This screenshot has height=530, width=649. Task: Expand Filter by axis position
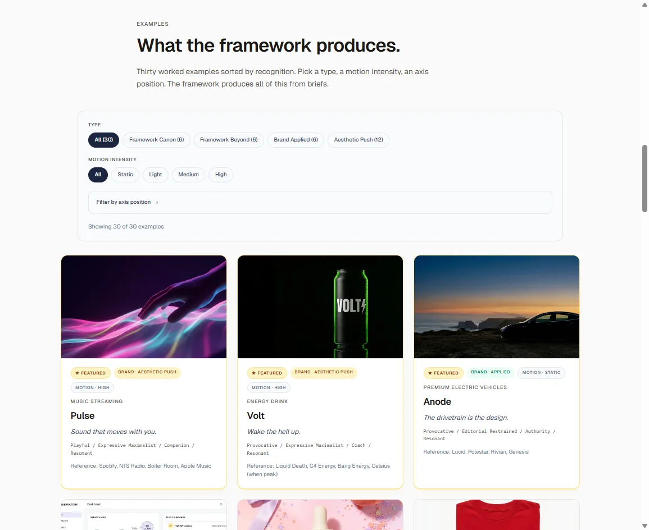pos(320,202)
